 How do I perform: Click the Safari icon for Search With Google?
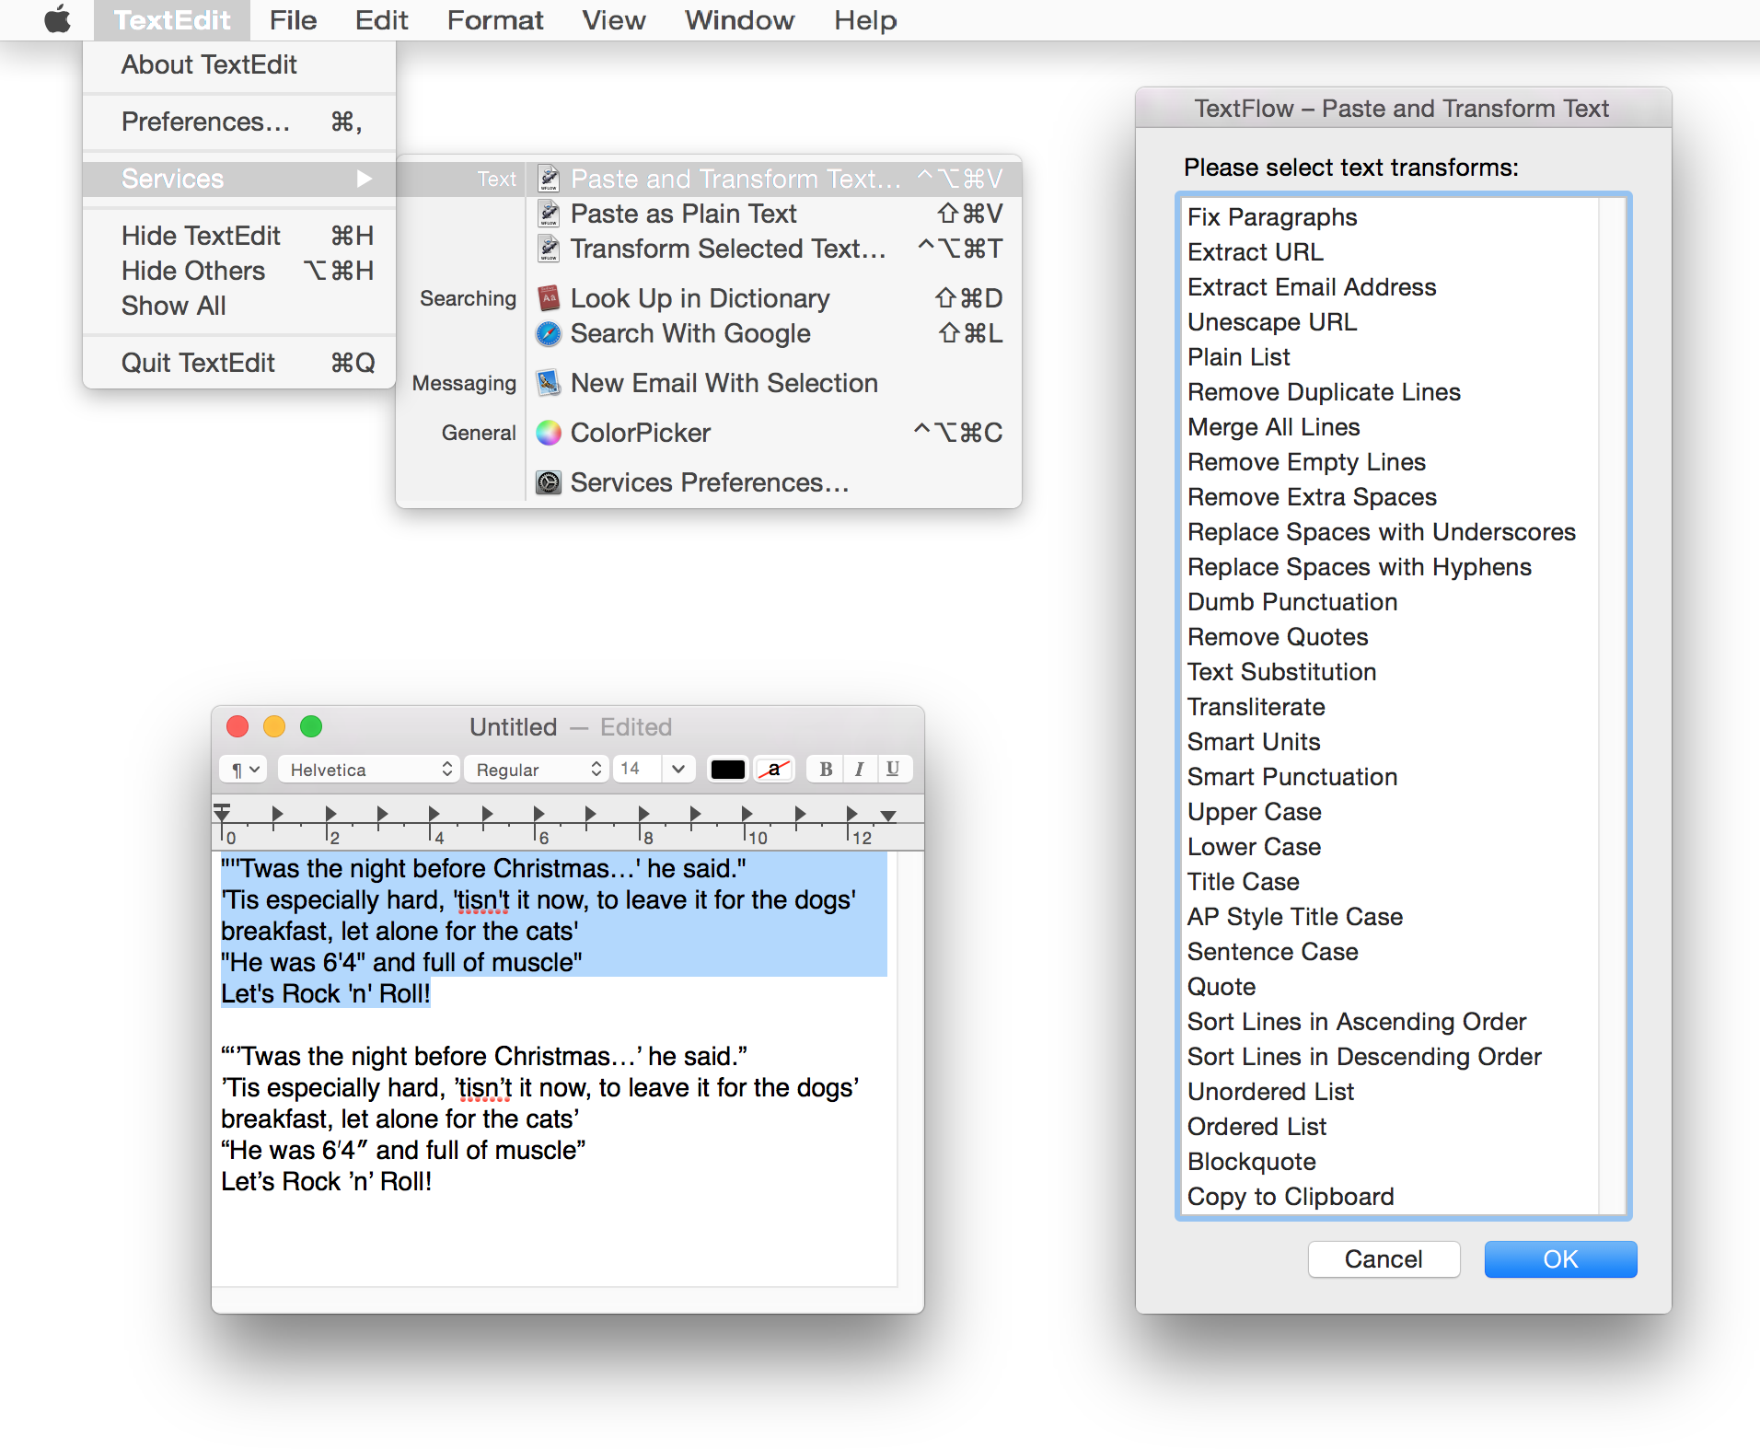pos(549,333)
